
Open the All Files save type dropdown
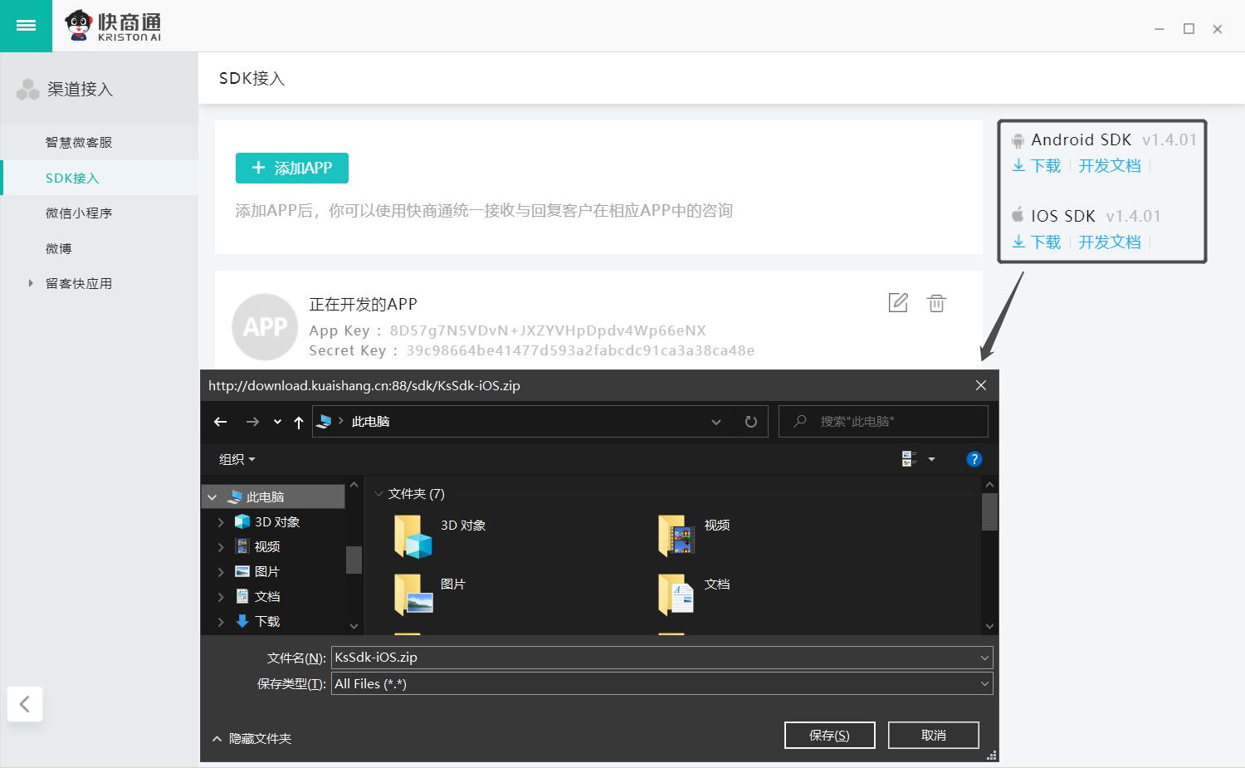pyautogui.click(x=984, y=683)
